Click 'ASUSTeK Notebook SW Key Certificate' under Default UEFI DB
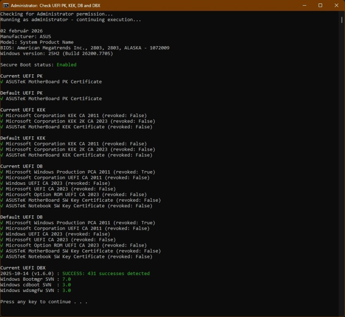 (x=55, y=257)
